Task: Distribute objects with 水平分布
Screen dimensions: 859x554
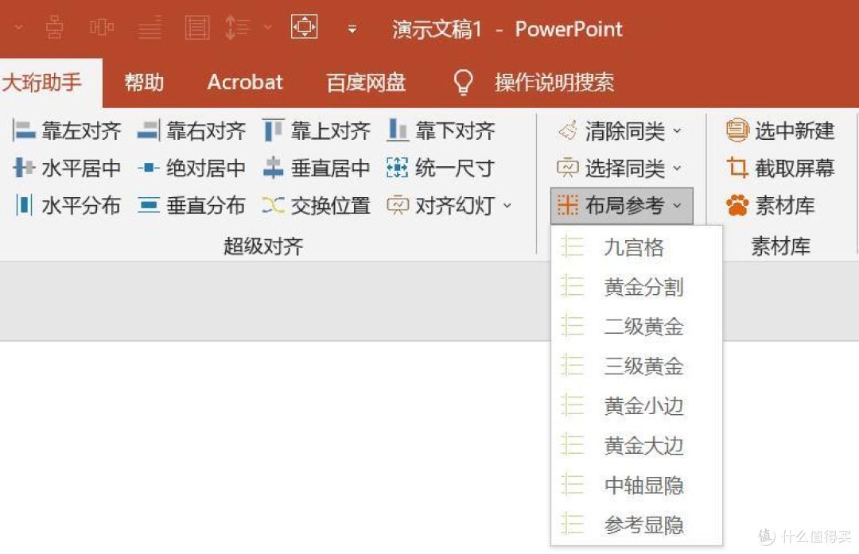Action: point(67,205)
